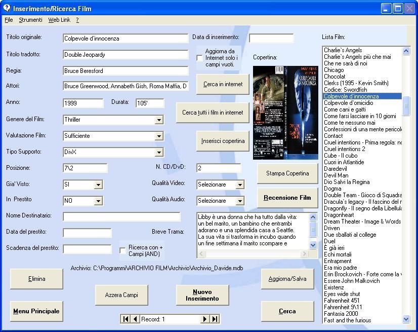Open Tipo Supporto dropdown

159,152
